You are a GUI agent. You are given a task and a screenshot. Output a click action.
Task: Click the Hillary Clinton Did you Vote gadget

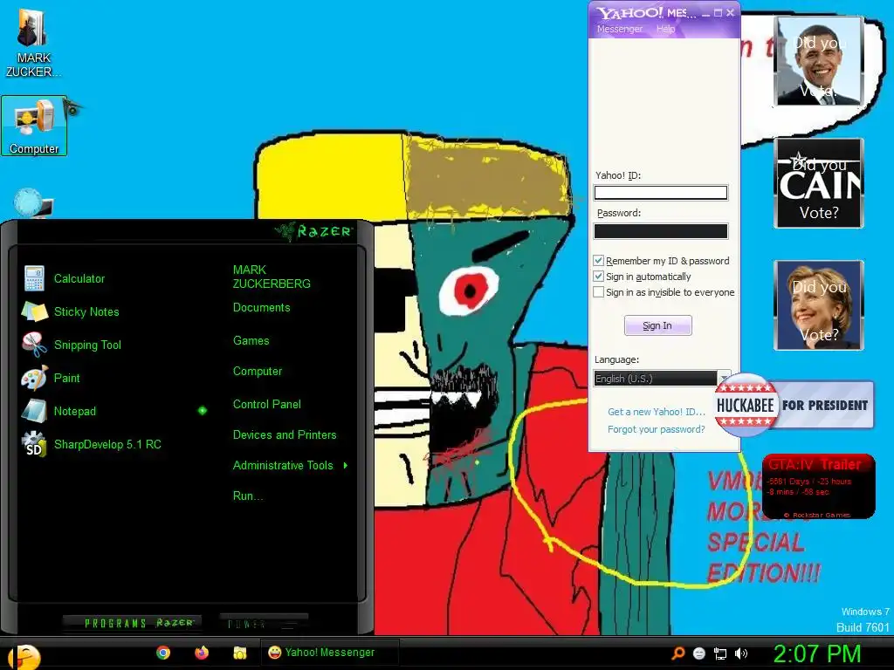click(818, 304)
